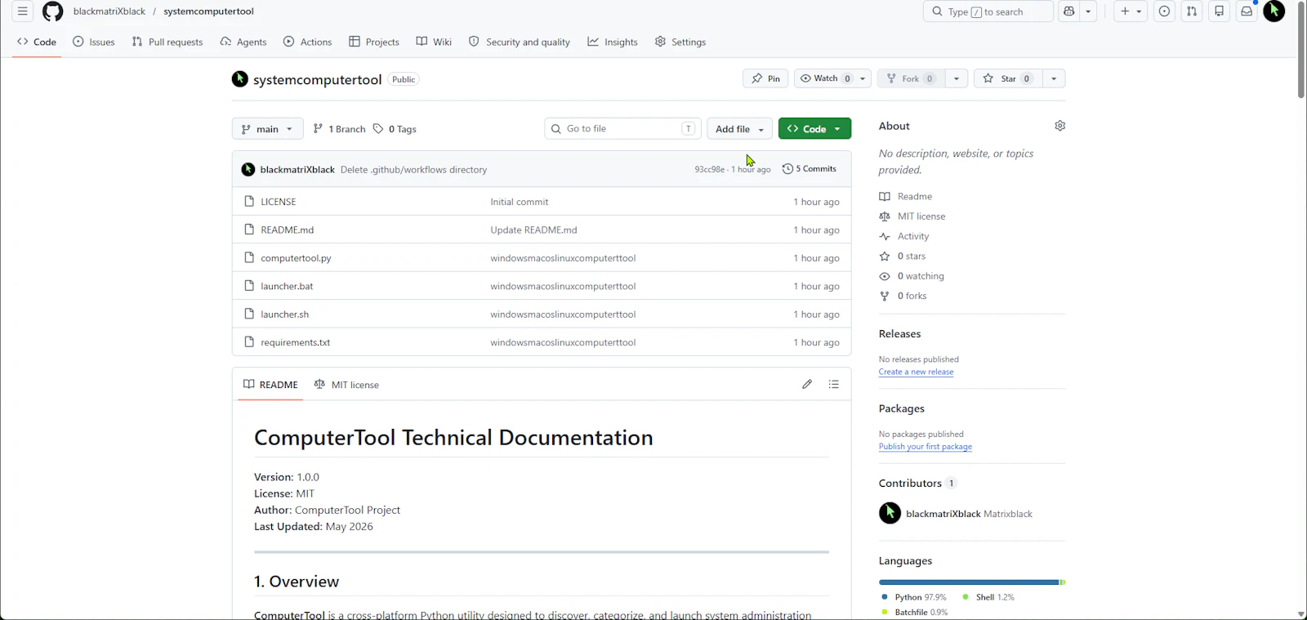Open the 'Delete .github/workflows directory' commit message
1307x620 pixels.
click(x=413, y=170)
